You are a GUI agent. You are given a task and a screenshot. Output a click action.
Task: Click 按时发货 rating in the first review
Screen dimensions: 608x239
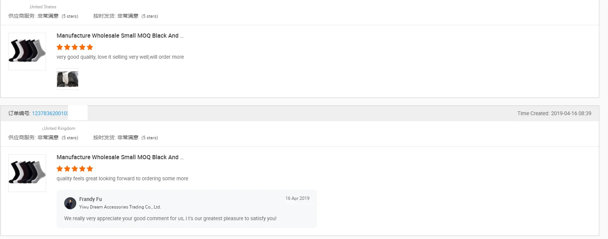(126, 16)
